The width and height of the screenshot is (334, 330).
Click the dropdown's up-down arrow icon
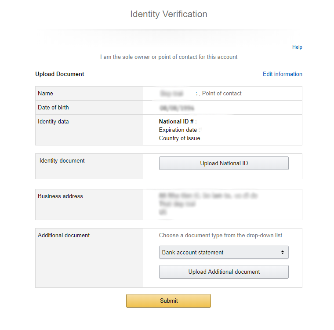(x=282, y=252)
